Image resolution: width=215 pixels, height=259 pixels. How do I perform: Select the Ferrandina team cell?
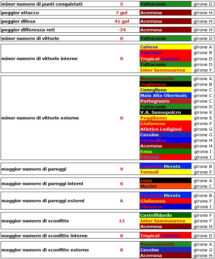pos(165,141)
